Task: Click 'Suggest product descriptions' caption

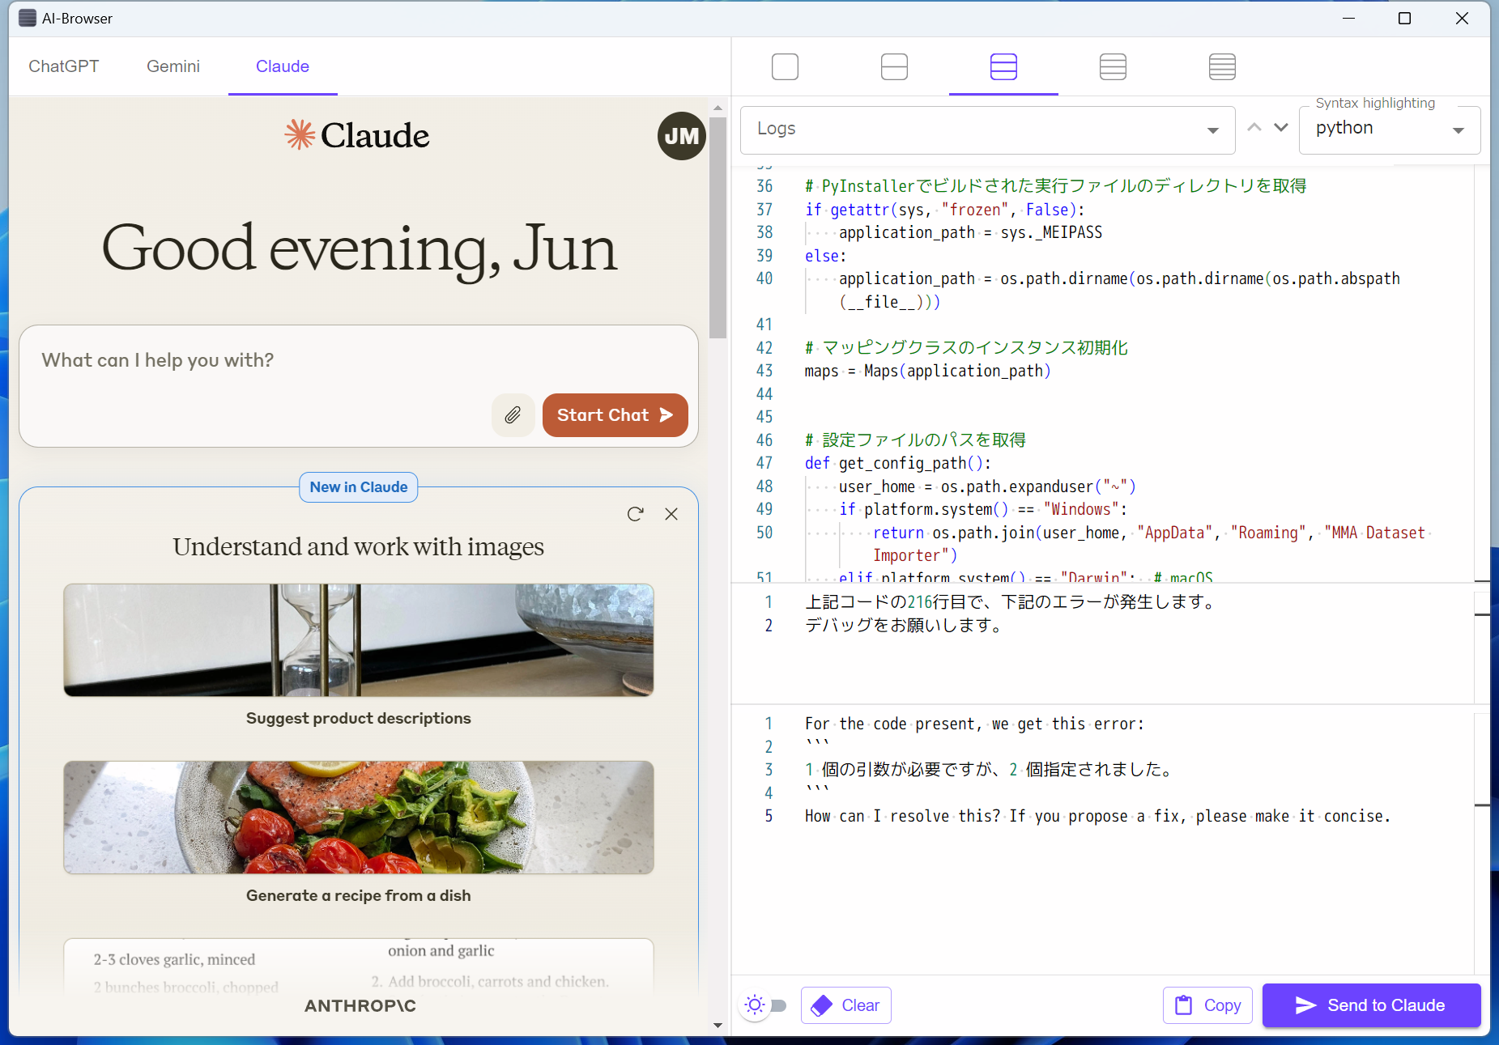Action: point(359,718)
